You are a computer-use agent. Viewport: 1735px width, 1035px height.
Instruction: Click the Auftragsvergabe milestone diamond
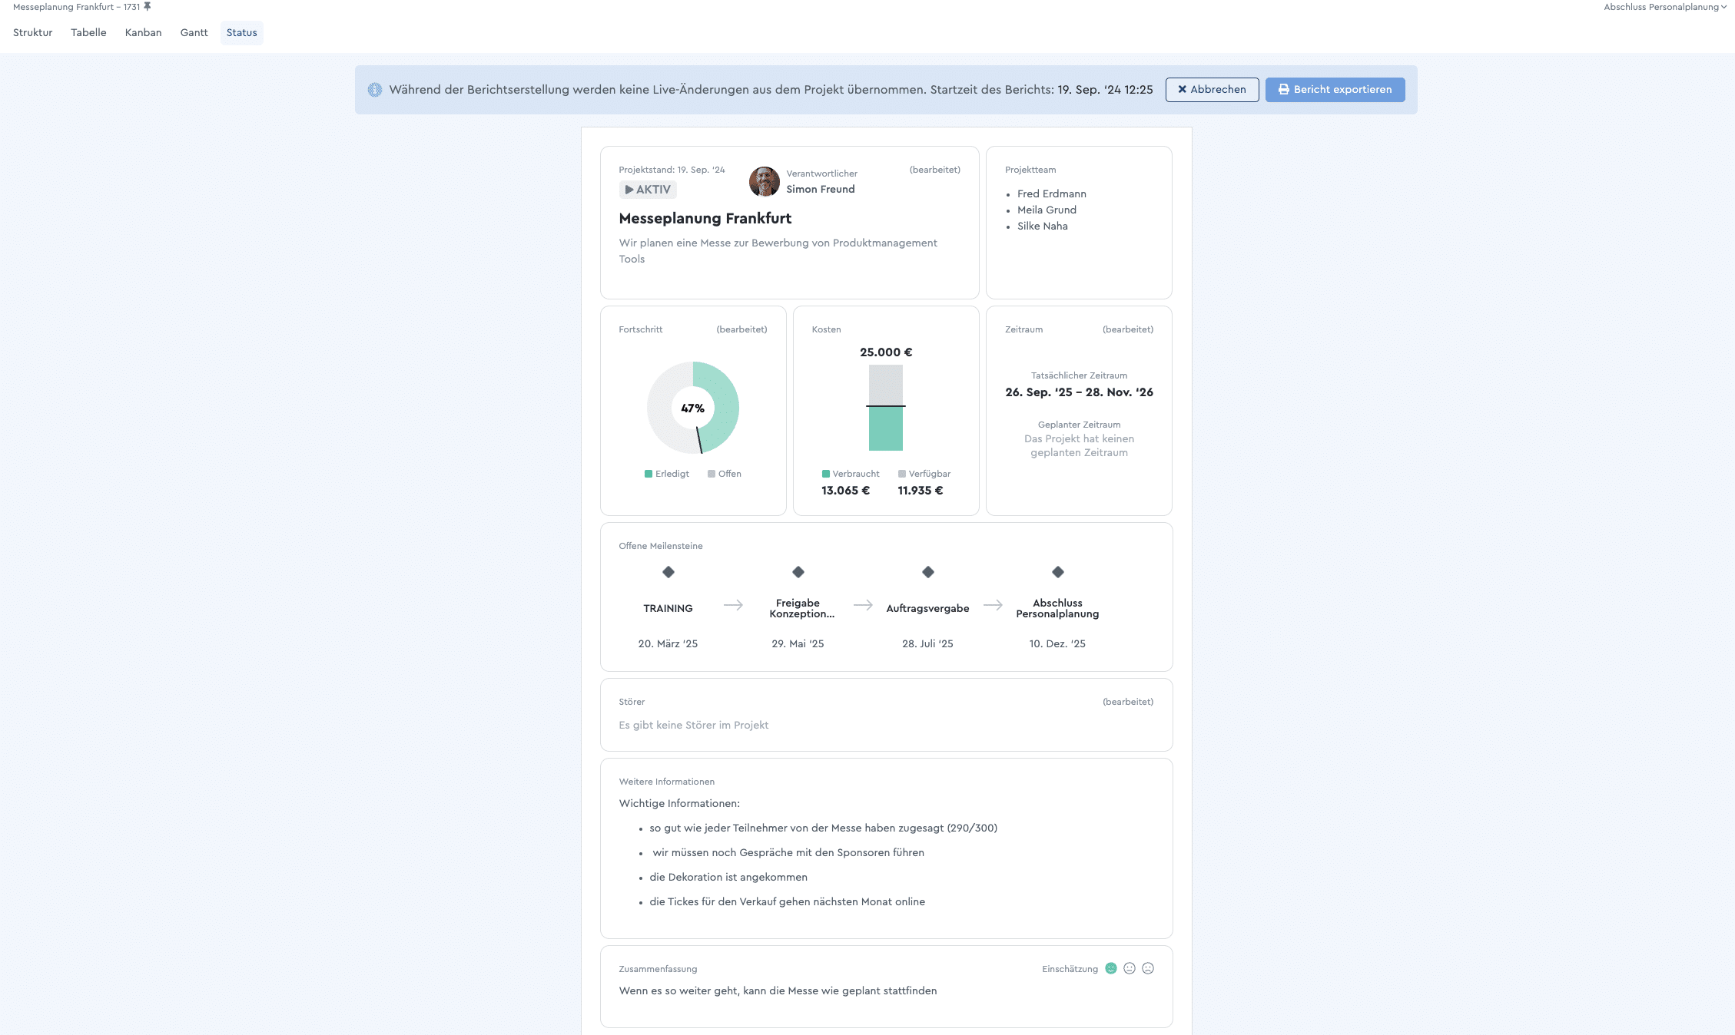tap(928, 572)
